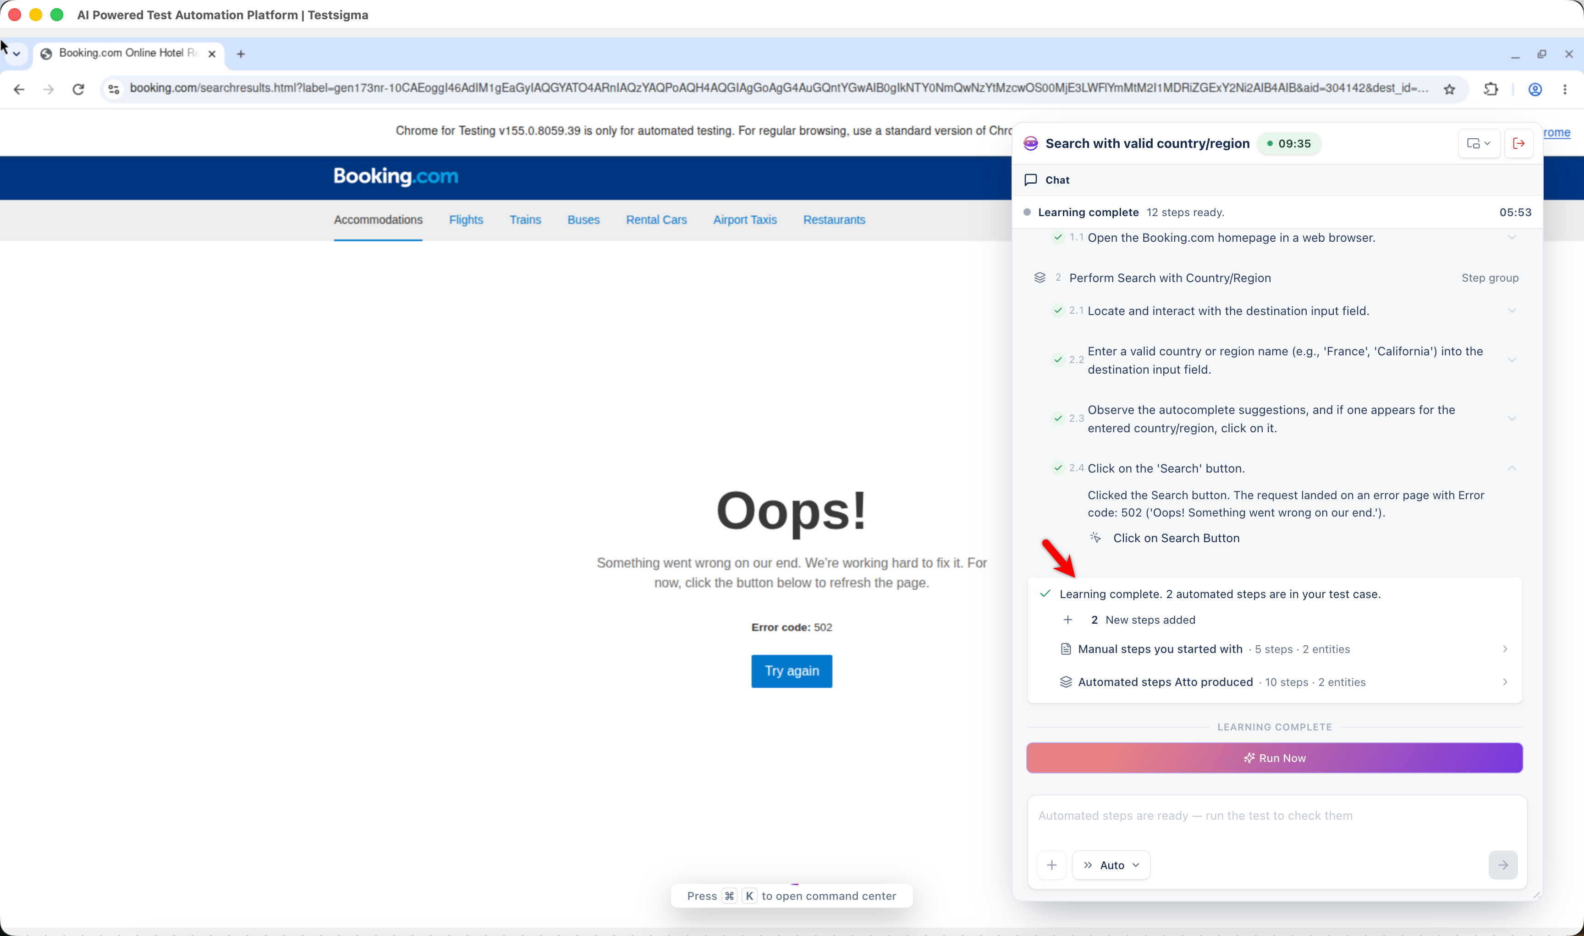Image resolution: width=1584 pixels, height=936 pixels.
Task: Open Automated steps Atto produced row
Action: coord(1284,682)
